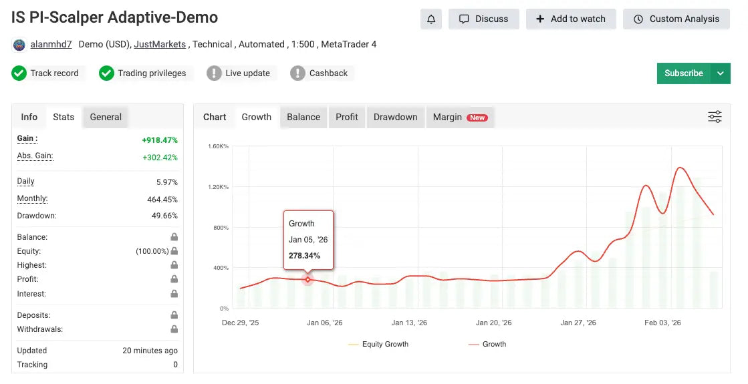Click the Custom Analysis button
748x384 pixels.
point(676,19)
